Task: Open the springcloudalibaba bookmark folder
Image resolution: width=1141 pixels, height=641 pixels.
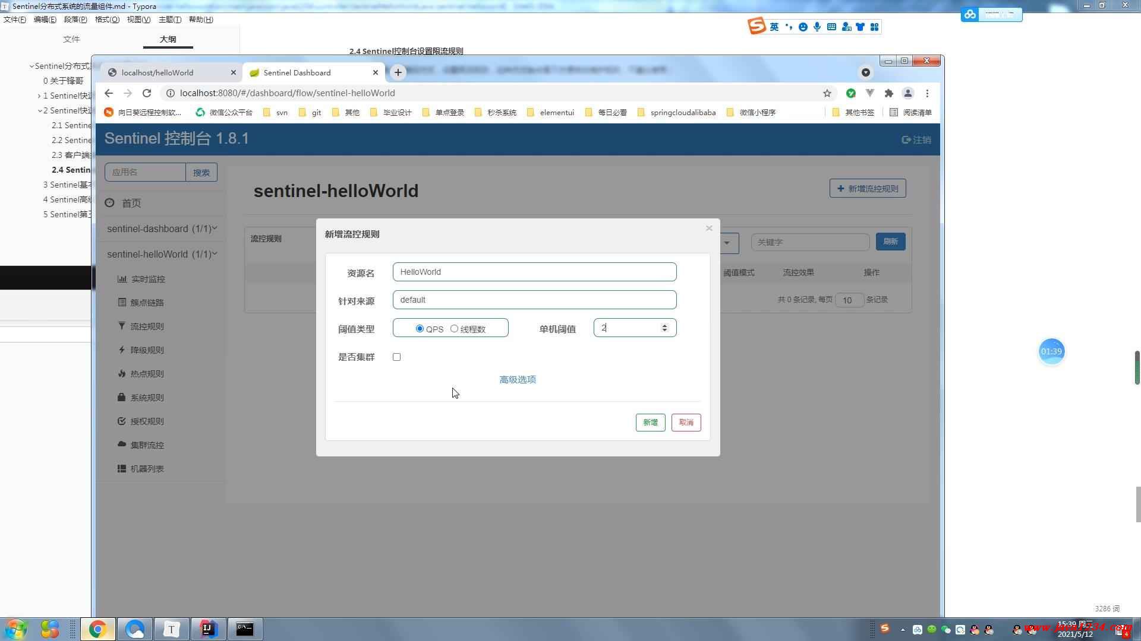Action: click(x=676, y=112)
